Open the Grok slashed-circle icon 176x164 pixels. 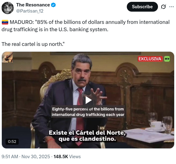point(163,7)
